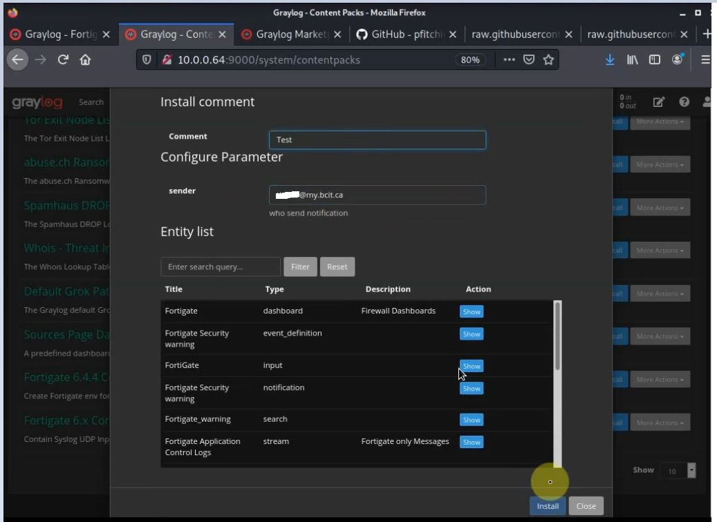
Task: Open More Actions for Fortigate 6.4.4
Action: click(x=660, y=380)
